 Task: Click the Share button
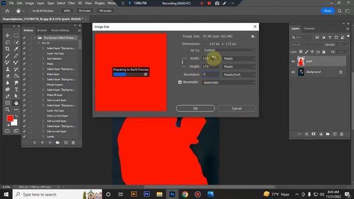(327, 11)
